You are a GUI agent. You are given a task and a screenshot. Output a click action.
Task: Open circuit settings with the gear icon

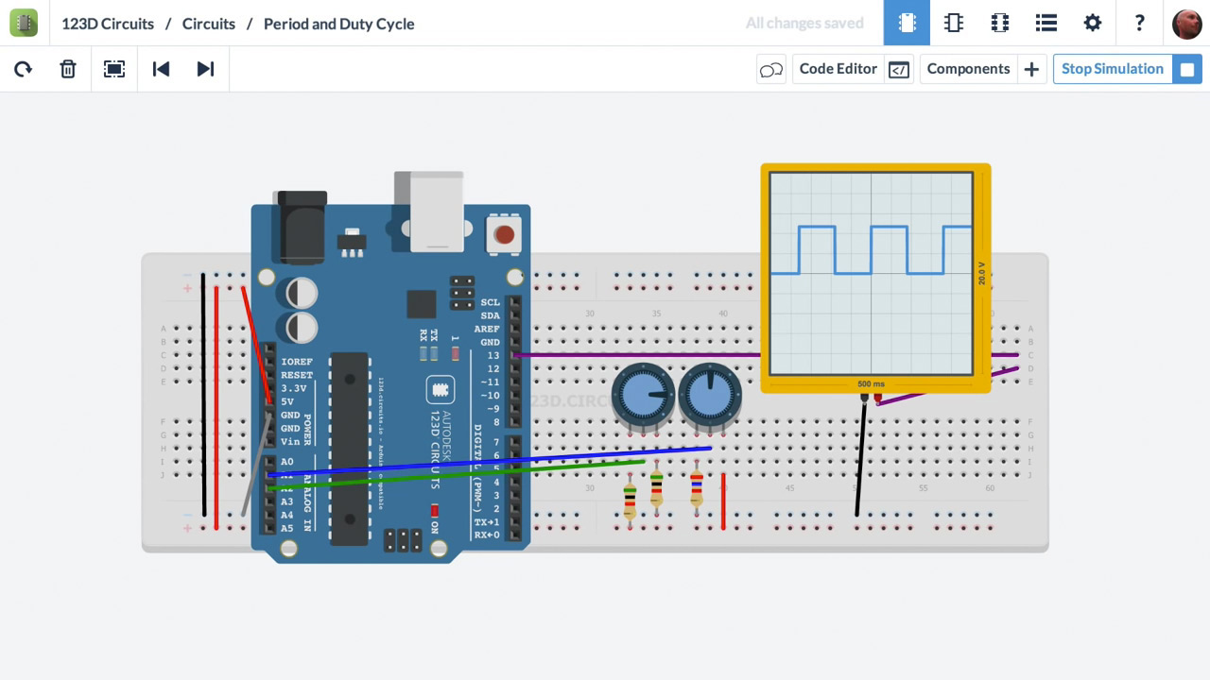(x=1092, y=23)
